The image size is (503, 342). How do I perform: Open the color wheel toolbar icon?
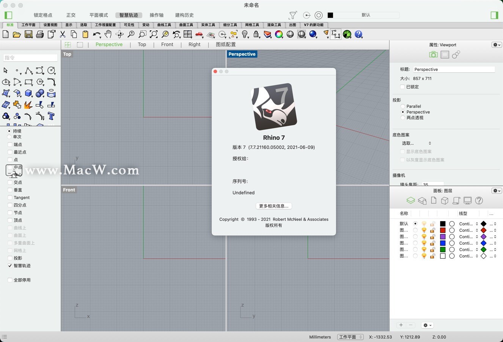click(279, 34)
